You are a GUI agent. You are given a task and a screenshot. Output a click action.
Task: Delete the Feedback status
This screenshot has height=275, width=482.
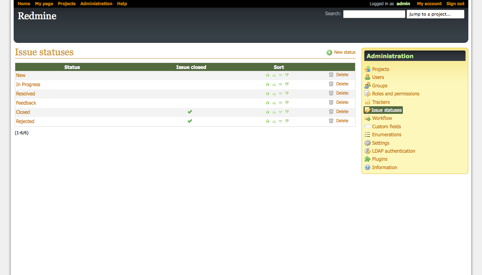(339, 102)
